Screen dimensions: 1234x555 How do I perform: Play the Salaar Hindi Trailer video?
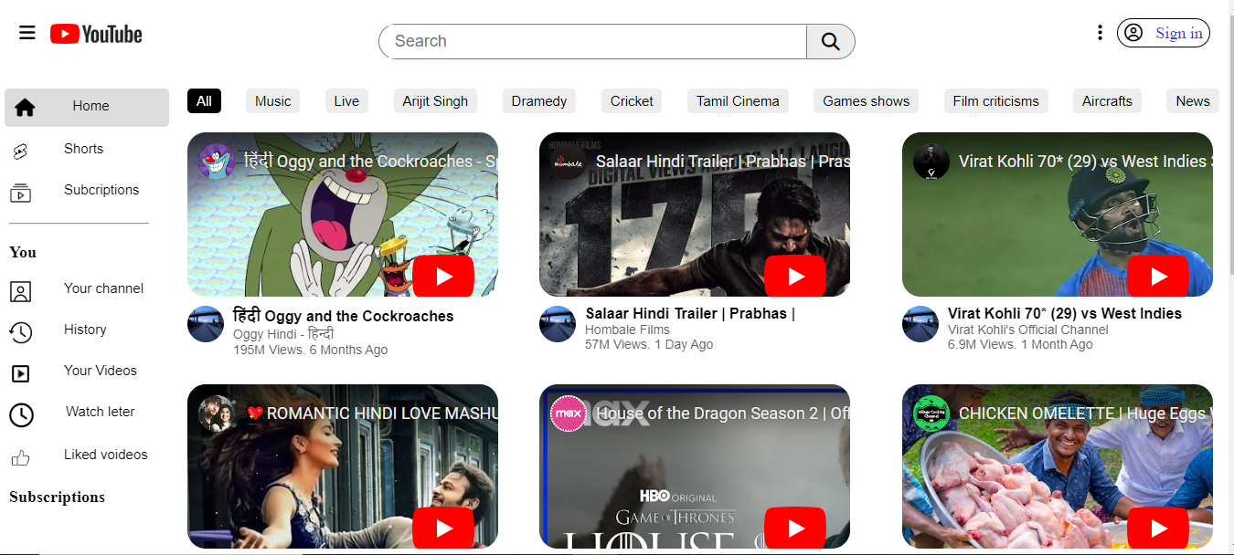click(x=794, y=277)
